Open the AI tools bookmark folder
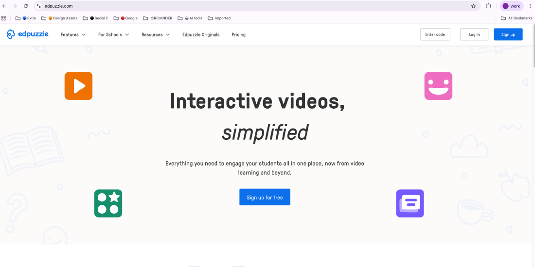Viewport: 535px width, 267px height. click(194, 18)
